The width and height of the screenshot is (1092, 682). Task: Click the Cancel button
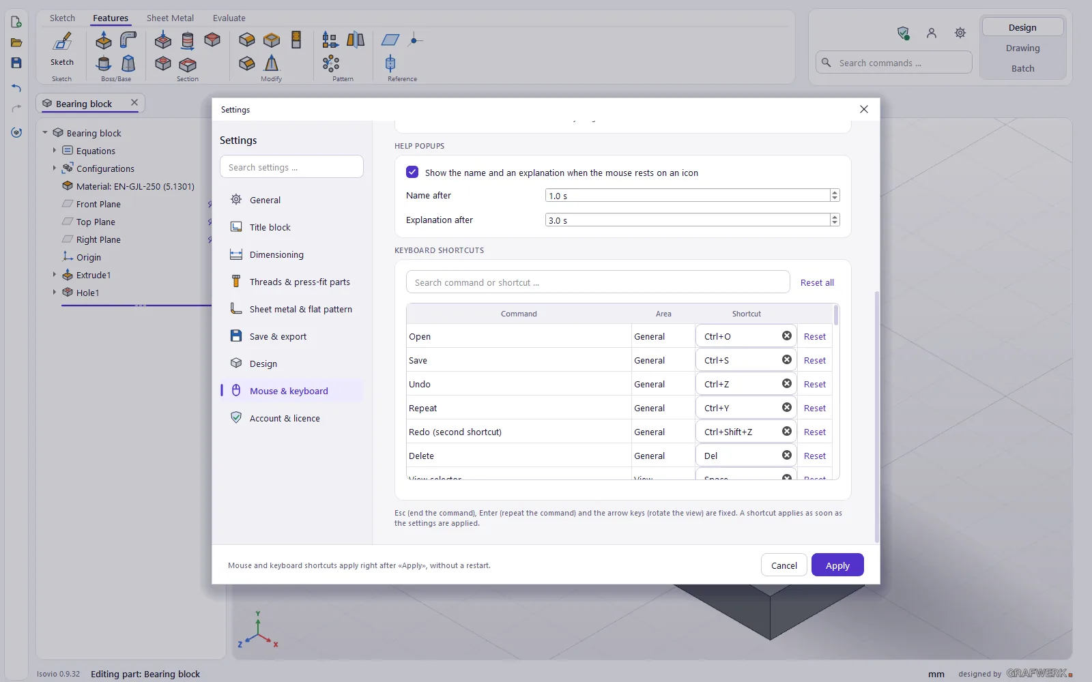[784, 565]
